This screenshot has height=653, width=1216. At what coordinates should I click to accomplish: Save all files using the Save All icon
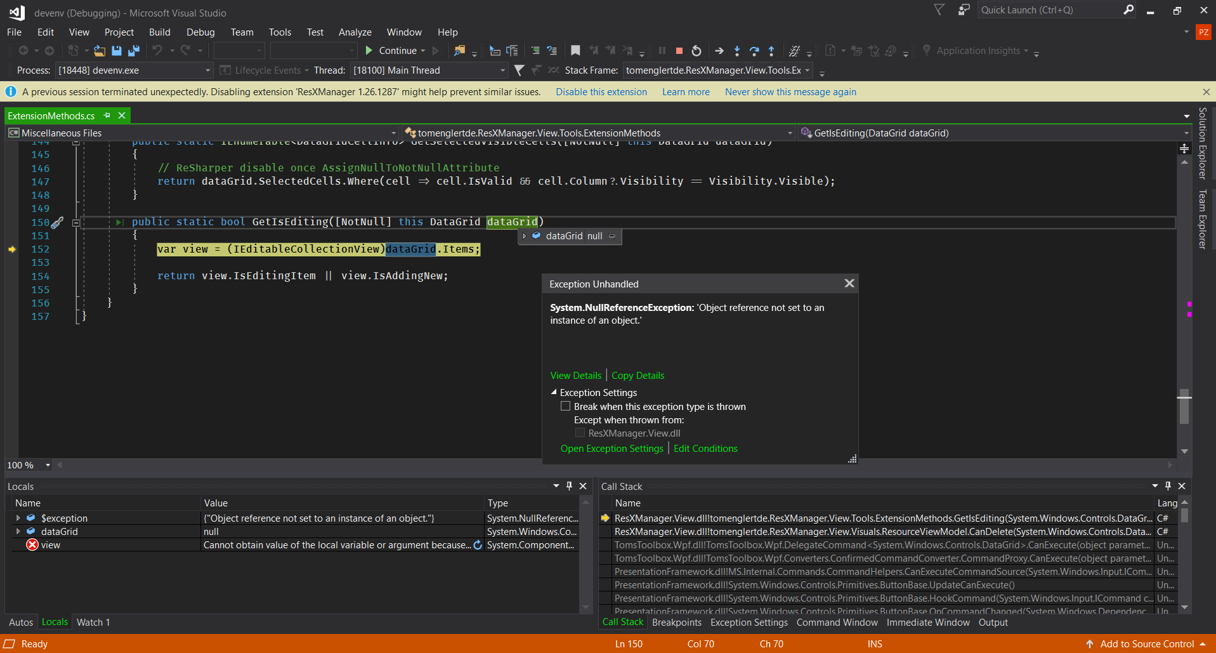click(x=133, y=51)
